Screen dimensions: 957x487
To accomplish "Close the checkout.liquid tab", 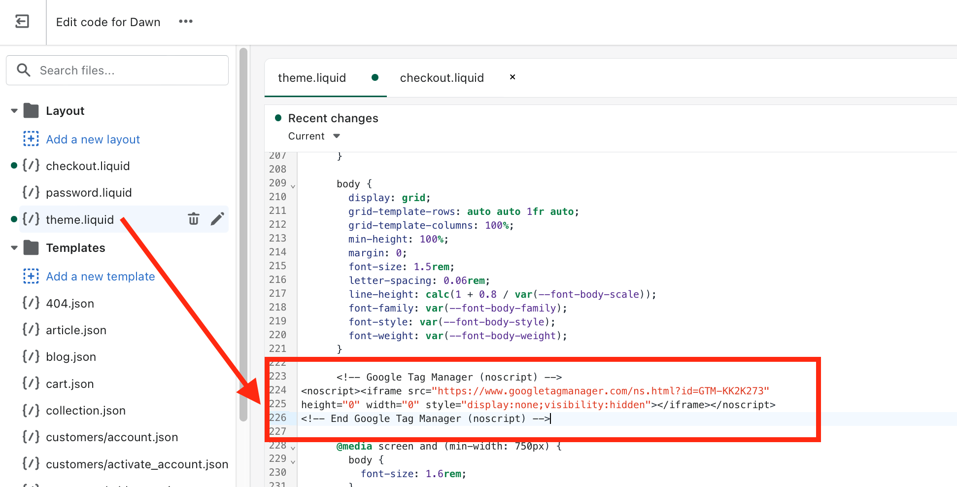I will [x=513, y=77].
